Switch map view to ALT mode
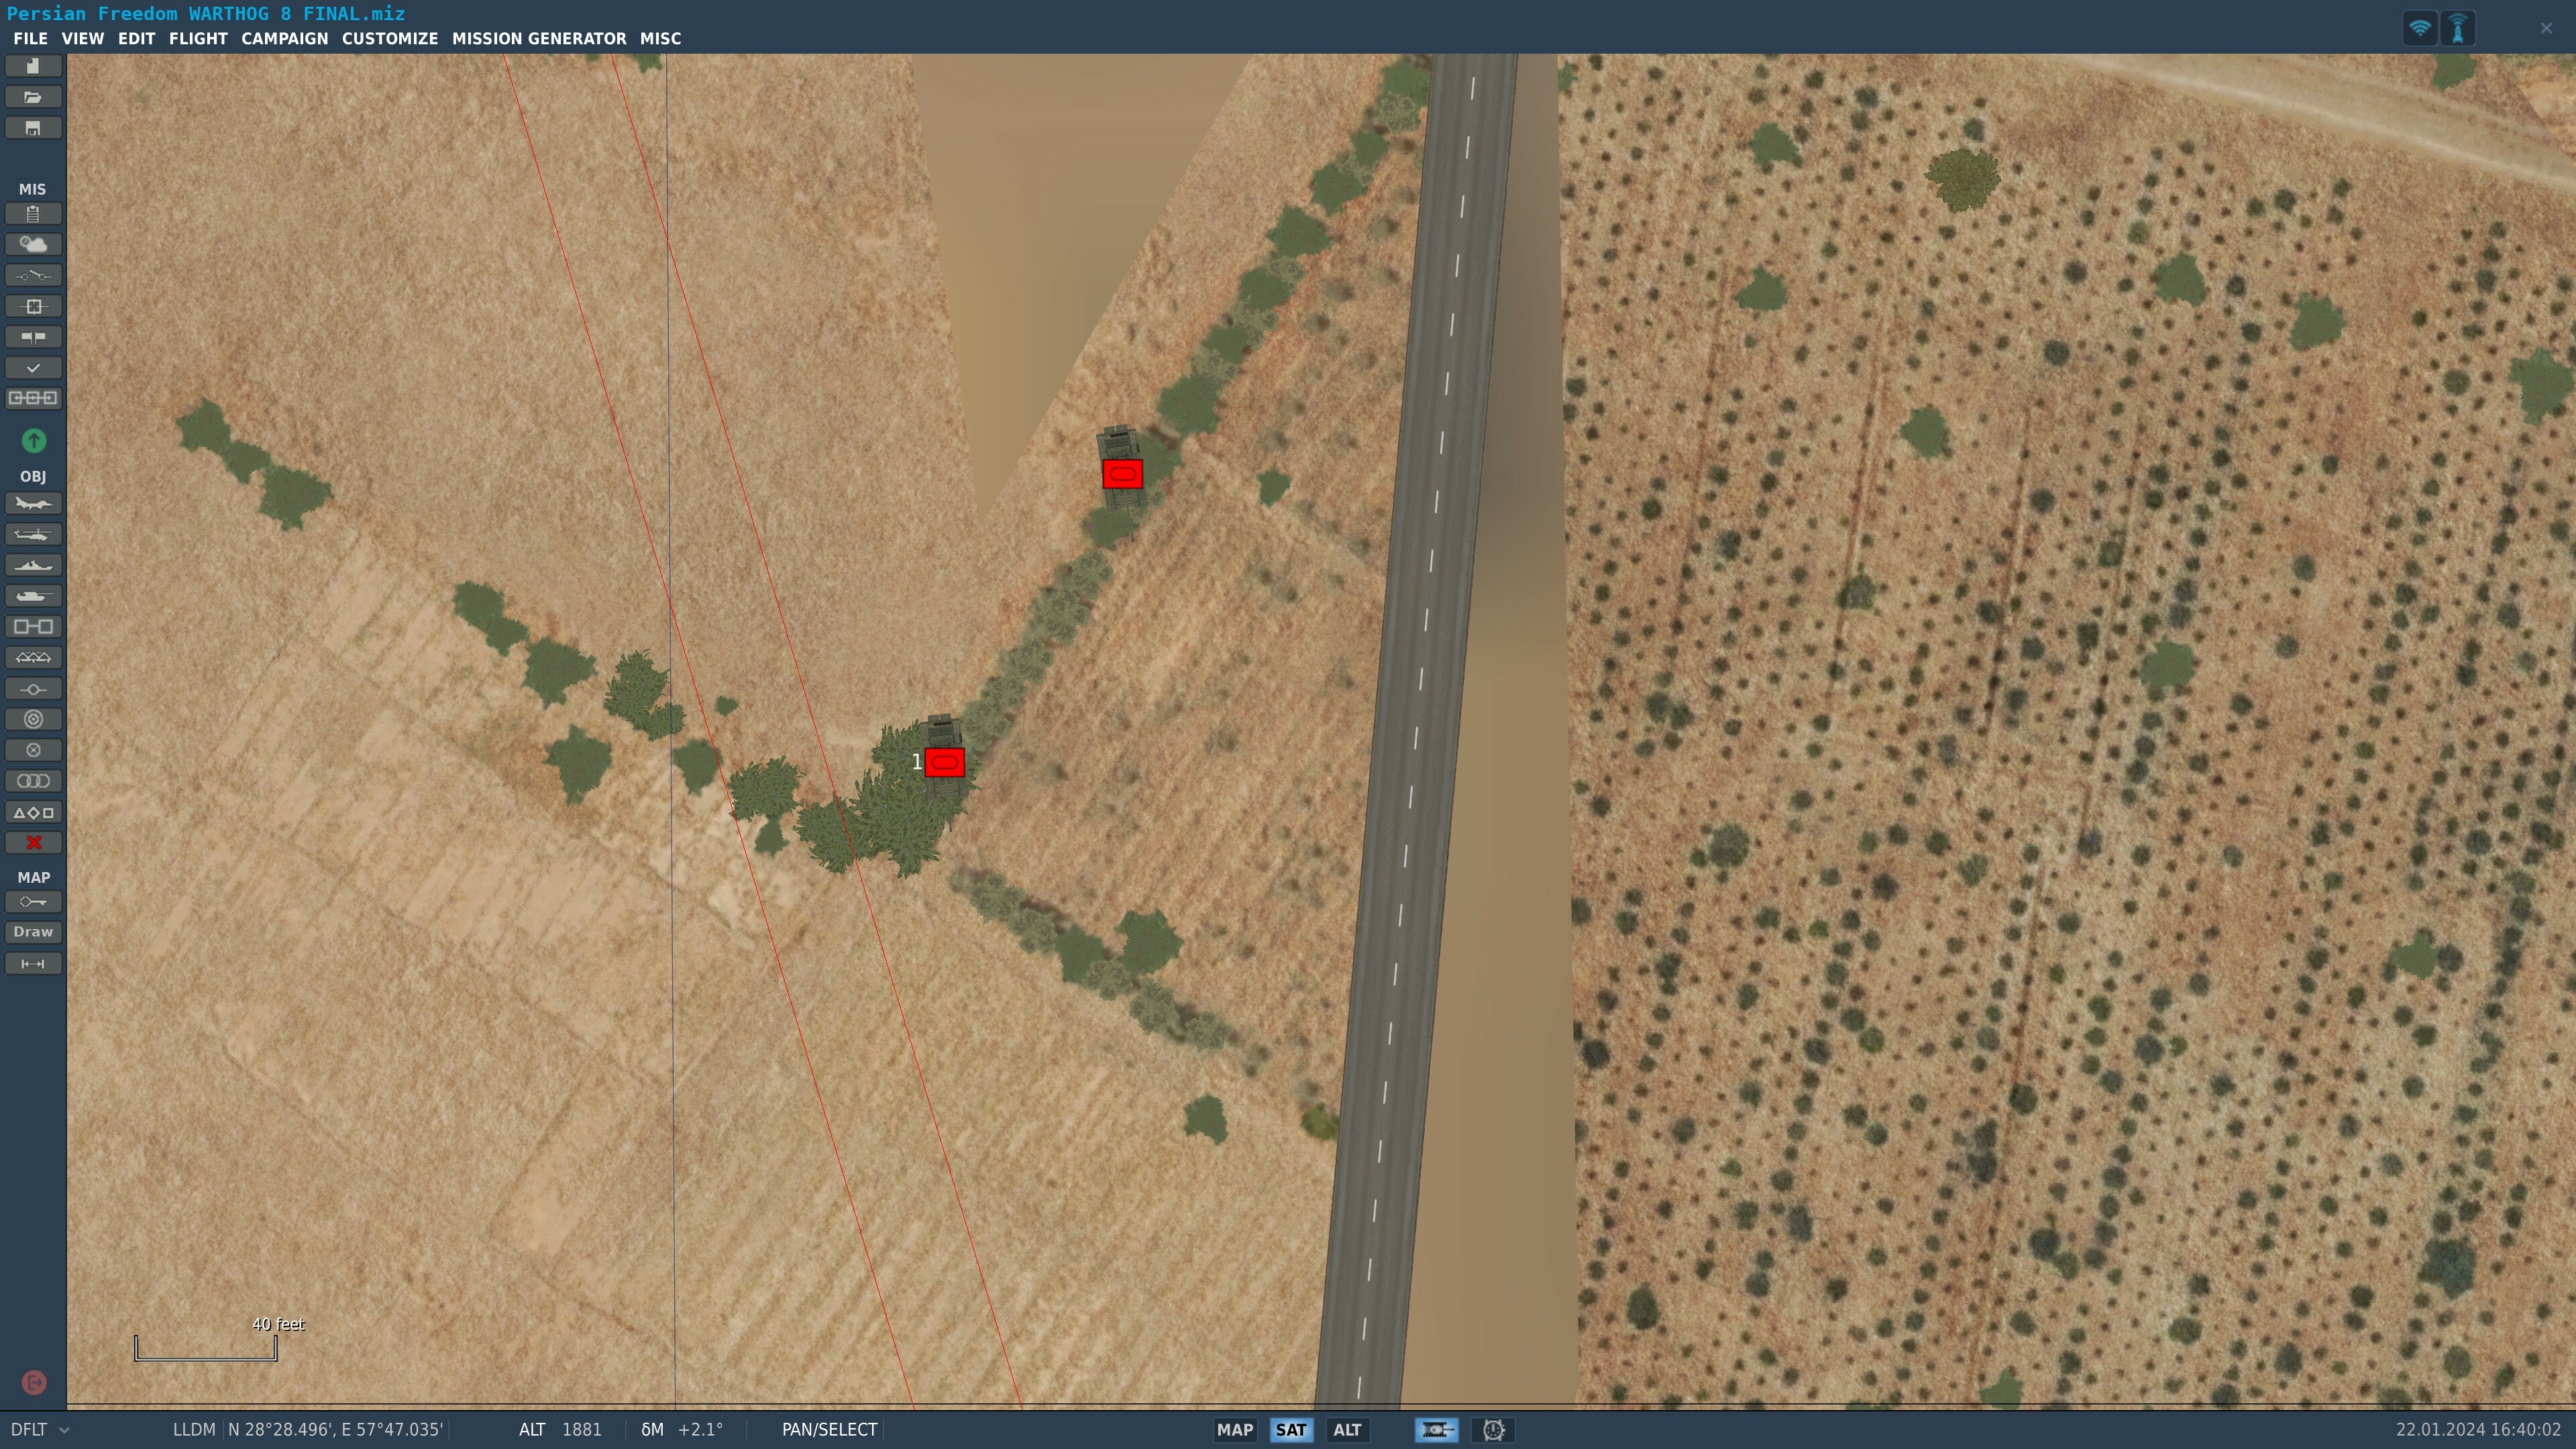 pos(1347,1430)
